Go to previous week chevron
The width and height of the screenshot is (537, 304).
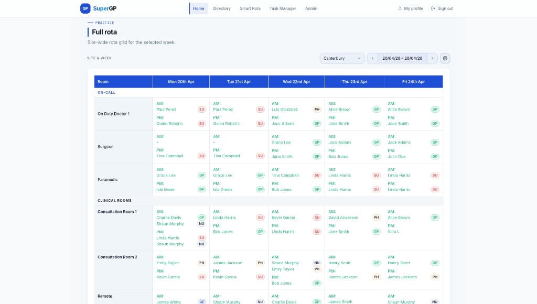(373, 58)
